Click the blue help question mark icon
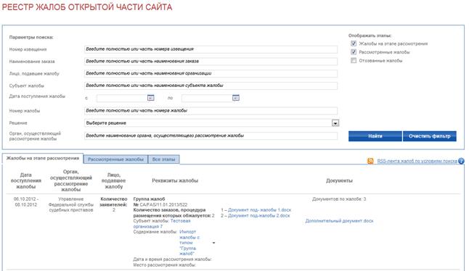 461,161
